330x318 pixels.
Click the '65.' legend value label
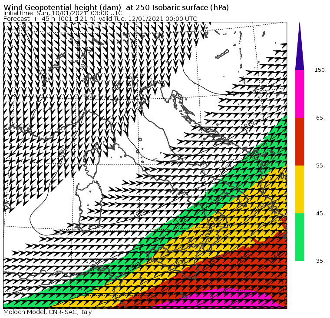[x=320, y=118]
